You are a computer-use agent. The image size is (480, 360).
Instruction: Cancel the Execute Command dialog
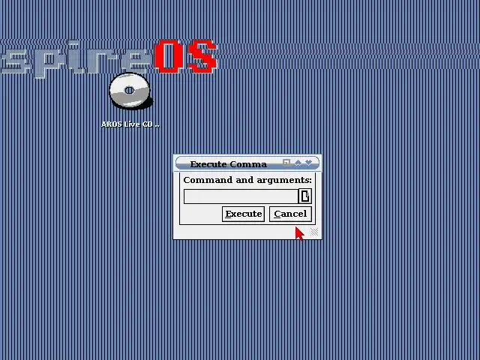(290, 214)
